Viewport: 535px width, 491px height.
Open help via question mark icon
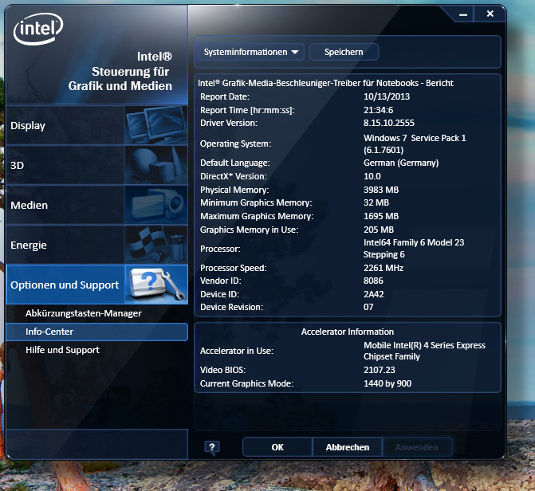[212, 447]
